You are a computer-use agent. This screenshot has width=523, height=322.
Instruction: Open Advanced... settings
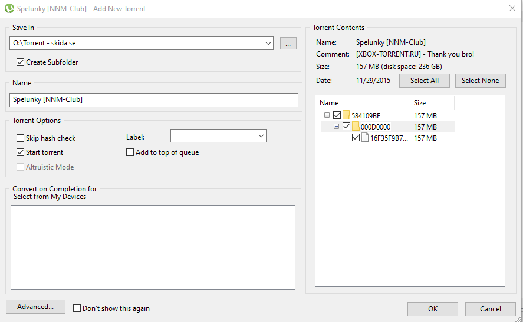tap(35, 307)
